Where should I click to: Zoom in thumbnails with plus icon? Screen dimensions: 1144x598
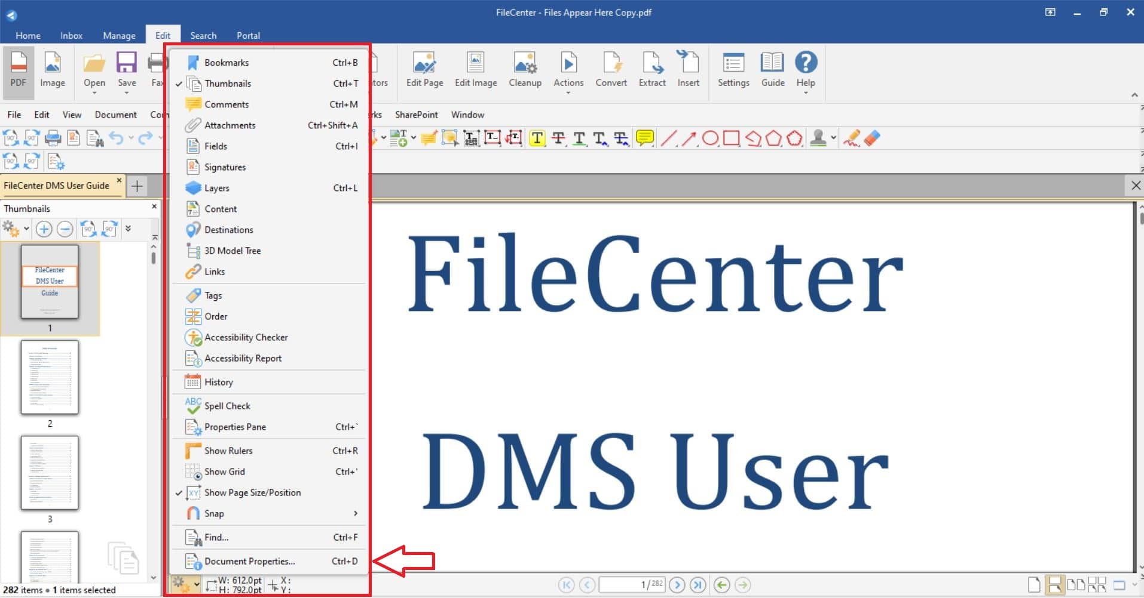click(44, 229)
